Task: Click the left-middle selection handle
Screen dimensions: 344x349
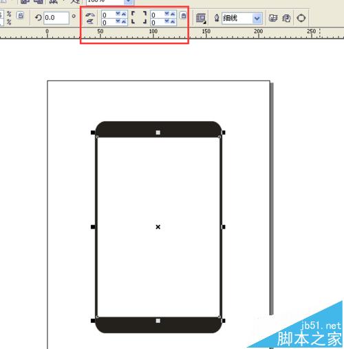Action: click(93, 227)
